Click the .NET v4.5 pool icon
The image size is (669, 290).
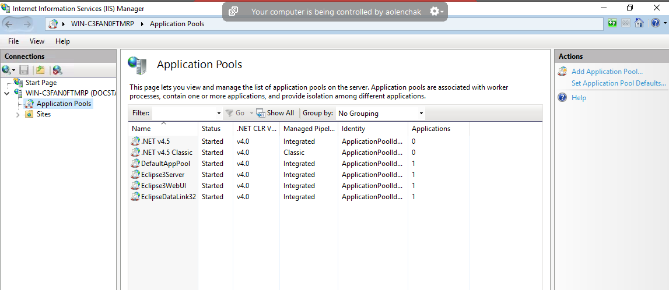click(135, 141)
